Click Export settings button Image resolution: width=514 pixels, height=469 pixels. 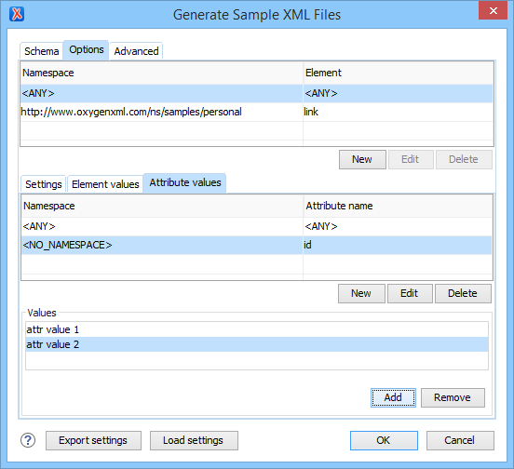93,440
